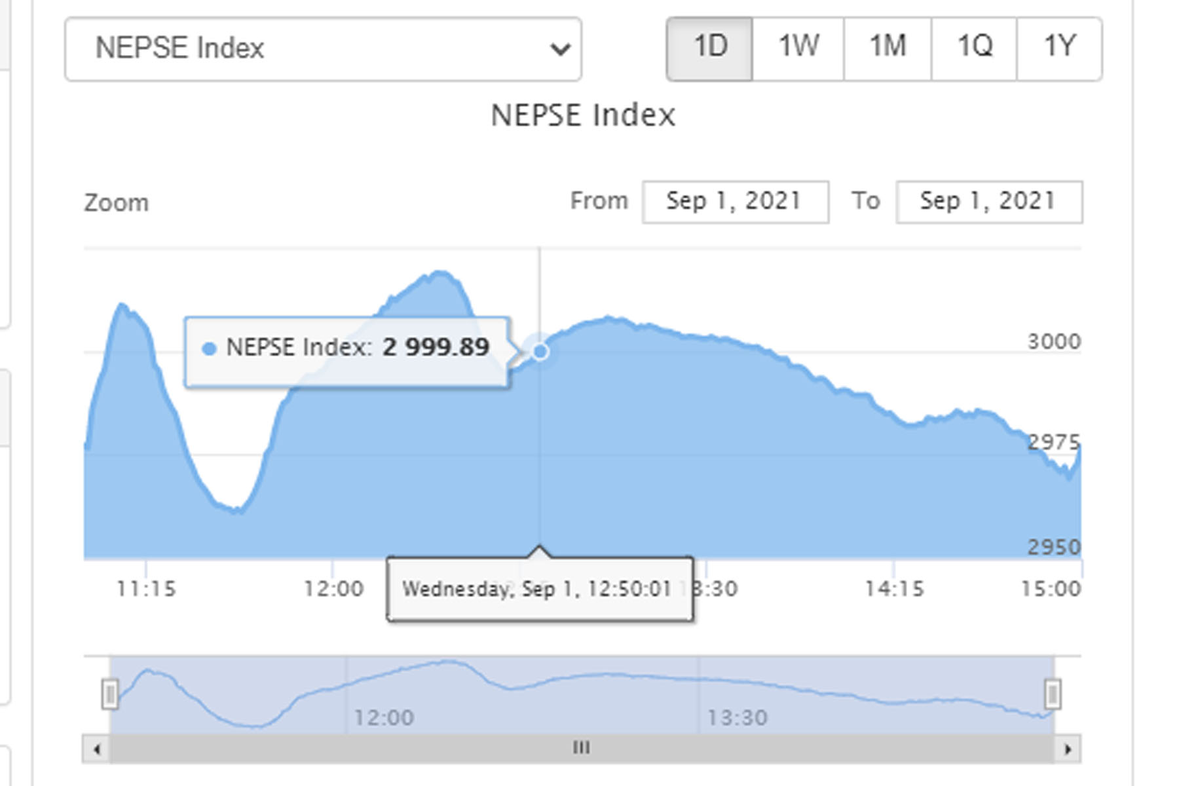Click the NEPSE Index chart title
The width and height of the screenshot is (1179, 786).
pyautogui.click(x=582, y=116)
